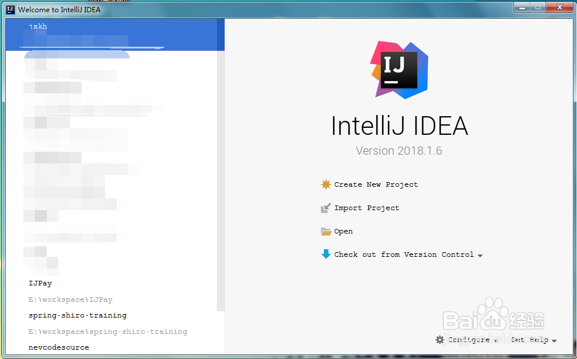Expand the Version Control dropdown arrow
Screen dimensions: 577x359
[x=480, y=256]
